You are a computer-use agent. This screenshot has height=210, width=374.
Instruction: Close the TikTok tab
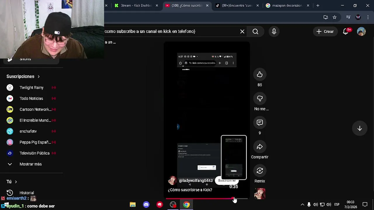point(258,6)
